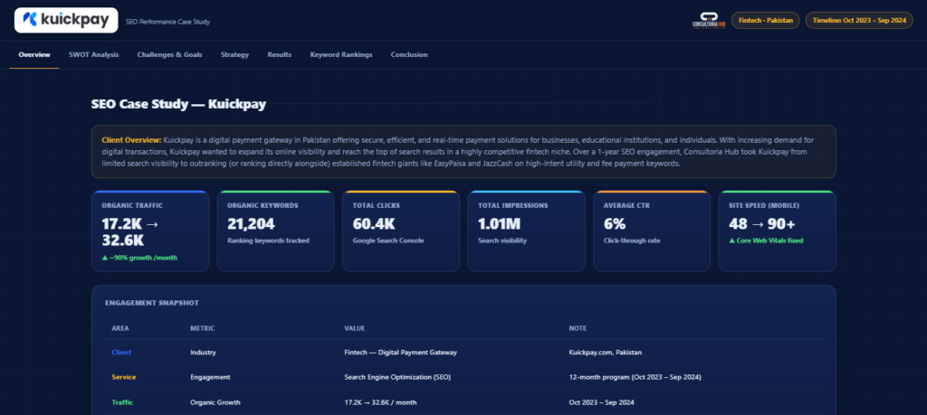Click 'Oct 2023 – Sep 2024' note in Traffic row
Viewport: 927px width, 415px height.
tap(602, 402)
